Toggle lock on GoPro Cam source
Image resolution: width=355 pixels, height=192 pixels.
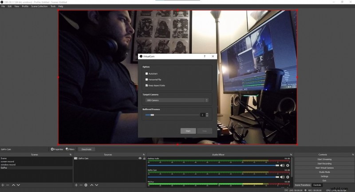(x=144, y=158)
